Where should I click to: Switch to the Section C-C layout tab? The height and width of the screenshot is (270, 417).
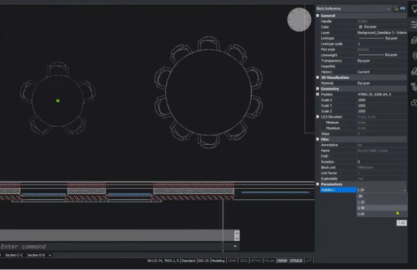(x=14, y=255)
